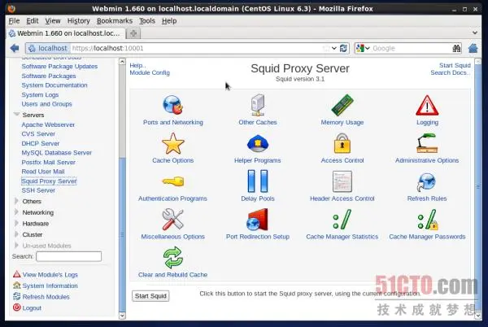Click the browser Back arrow button
Screen dimensions: 488x327
[15, 48]
